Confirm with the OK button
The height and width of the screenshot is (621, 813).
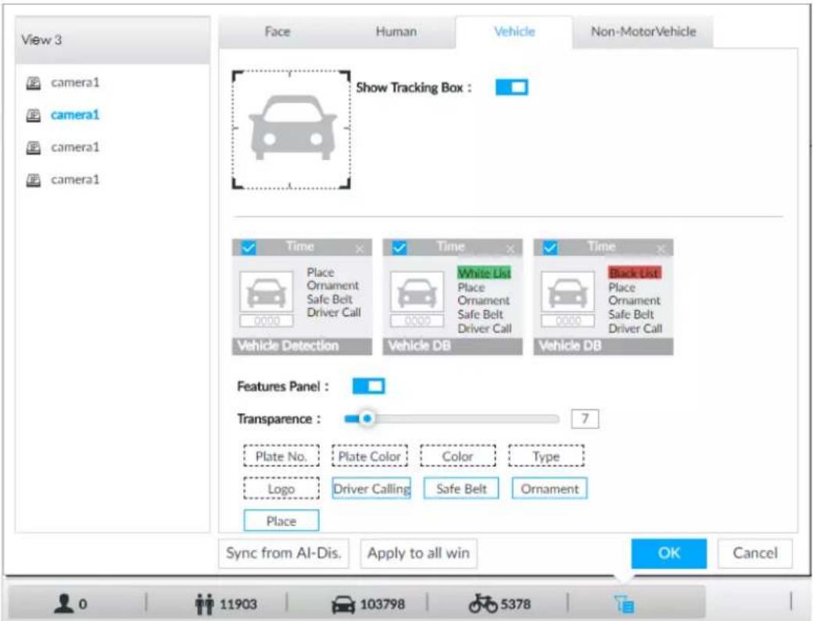pyautogui.click(x=669, y=553)
